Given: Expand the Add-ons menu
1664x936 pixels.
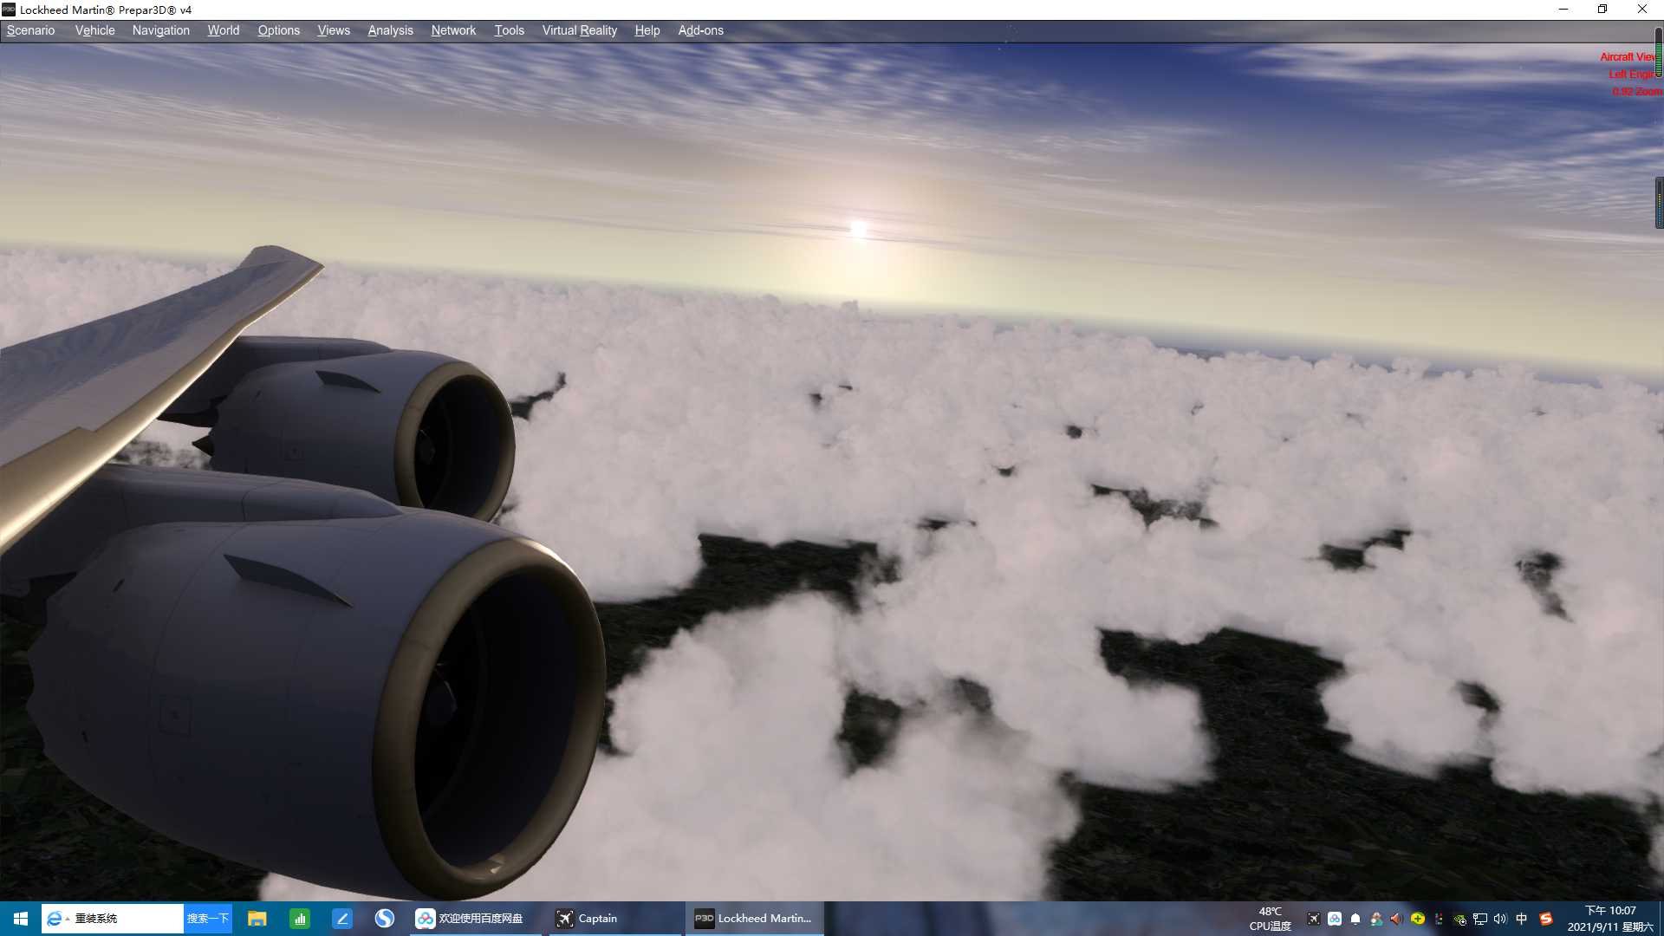Looking at the screenshot, I should 700,30.
